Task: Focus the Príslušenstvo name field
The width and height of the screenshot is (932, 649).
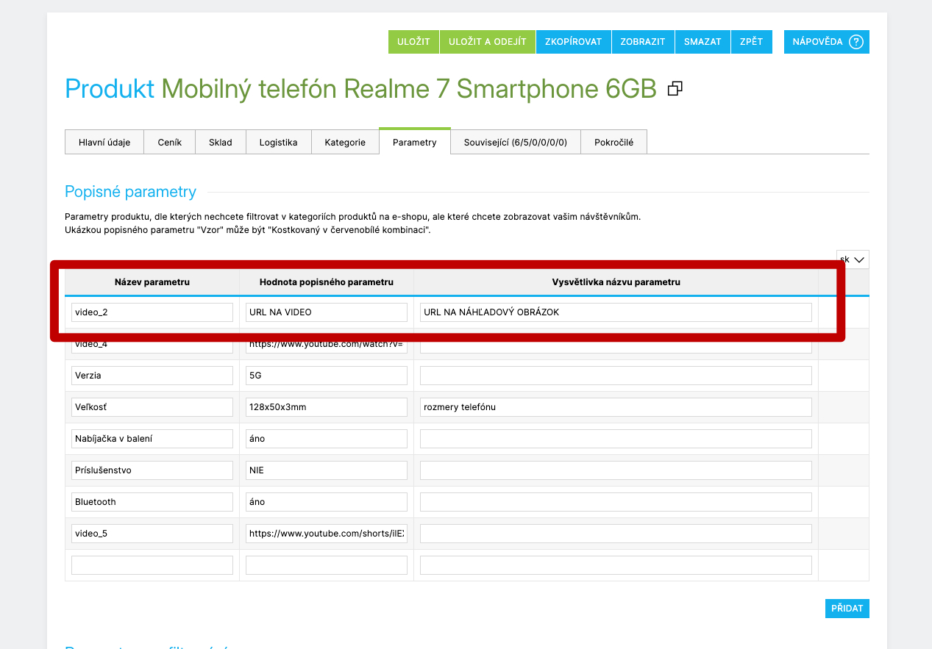Action: (152, 470)
